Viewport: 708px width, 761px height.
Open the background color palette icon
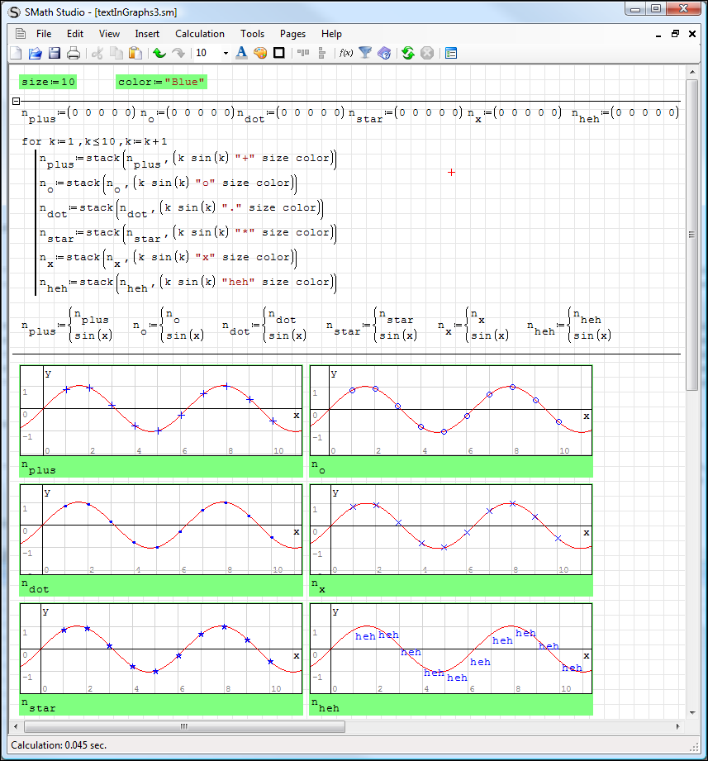[x=260, y=54]
